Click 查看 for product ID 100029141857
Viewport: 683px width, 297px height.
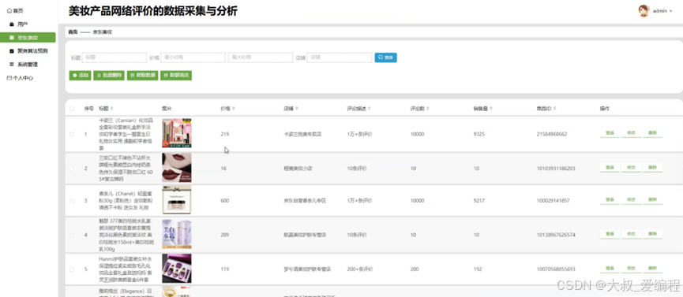(610, 199)
